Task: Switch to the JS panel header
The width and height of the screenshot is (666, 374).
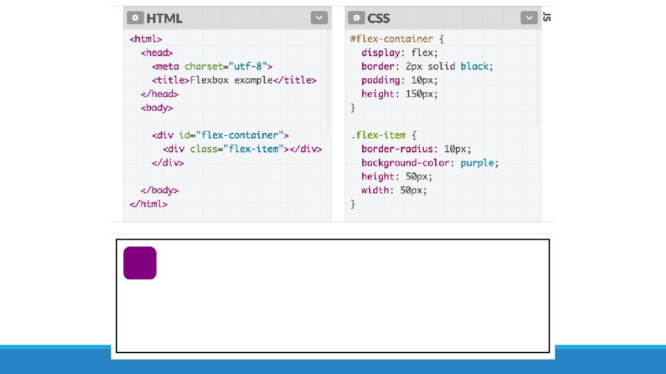Action: [x=547, y=17]
